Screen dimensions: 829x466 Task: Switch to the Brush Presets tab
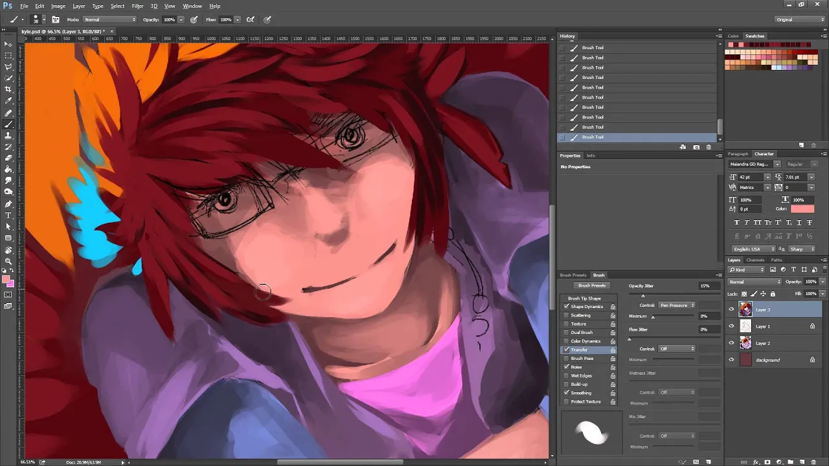pos(573,275)
